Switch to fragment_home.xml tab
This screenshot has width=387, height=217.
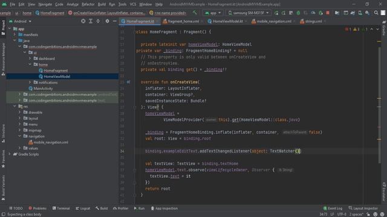click(x=183, y=22)
